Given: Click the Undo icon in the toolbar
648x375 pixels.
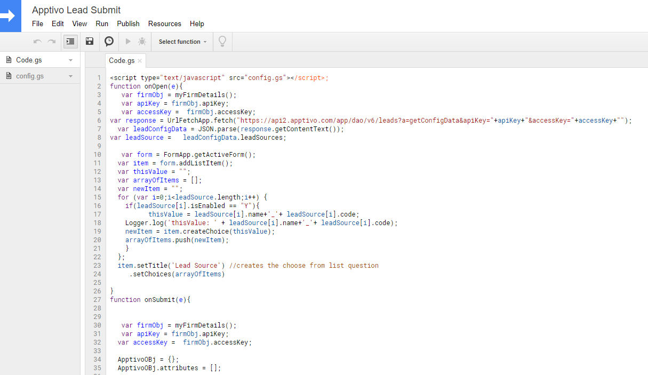Looking at the screenshot, I should [x=37, y=41].
